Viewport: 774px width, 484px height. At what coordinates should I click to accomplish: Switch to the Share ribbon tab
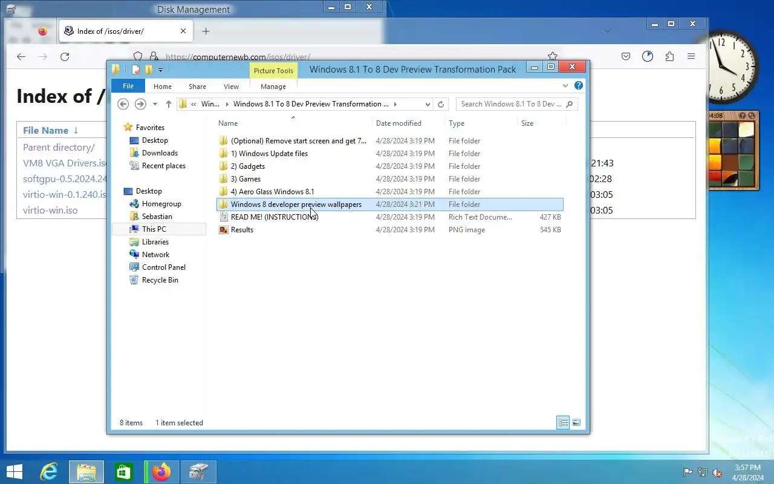coord(197,87)
